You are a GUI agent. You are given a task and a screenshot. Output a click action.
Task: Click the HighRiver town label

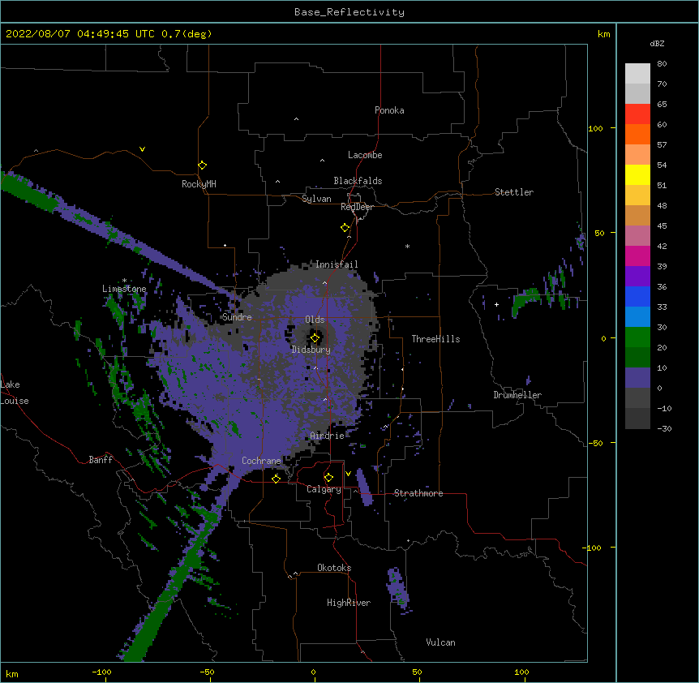(x=349, y=603)
